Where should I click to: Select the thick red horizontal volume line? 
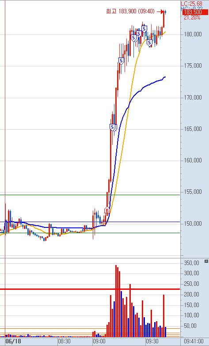coord(90,289)
